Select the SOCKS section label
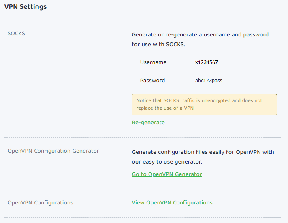 (16, 34)
